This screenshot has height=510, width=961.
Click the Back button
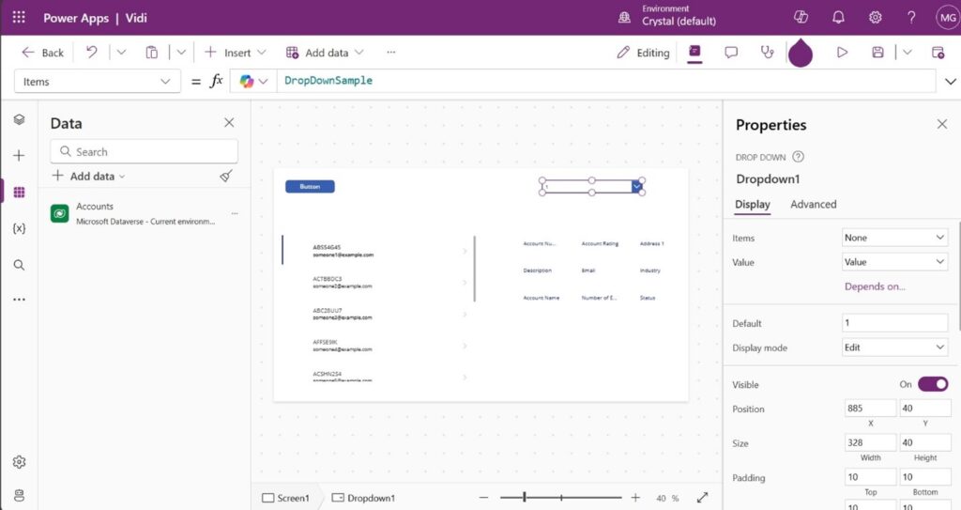point(43,53)
